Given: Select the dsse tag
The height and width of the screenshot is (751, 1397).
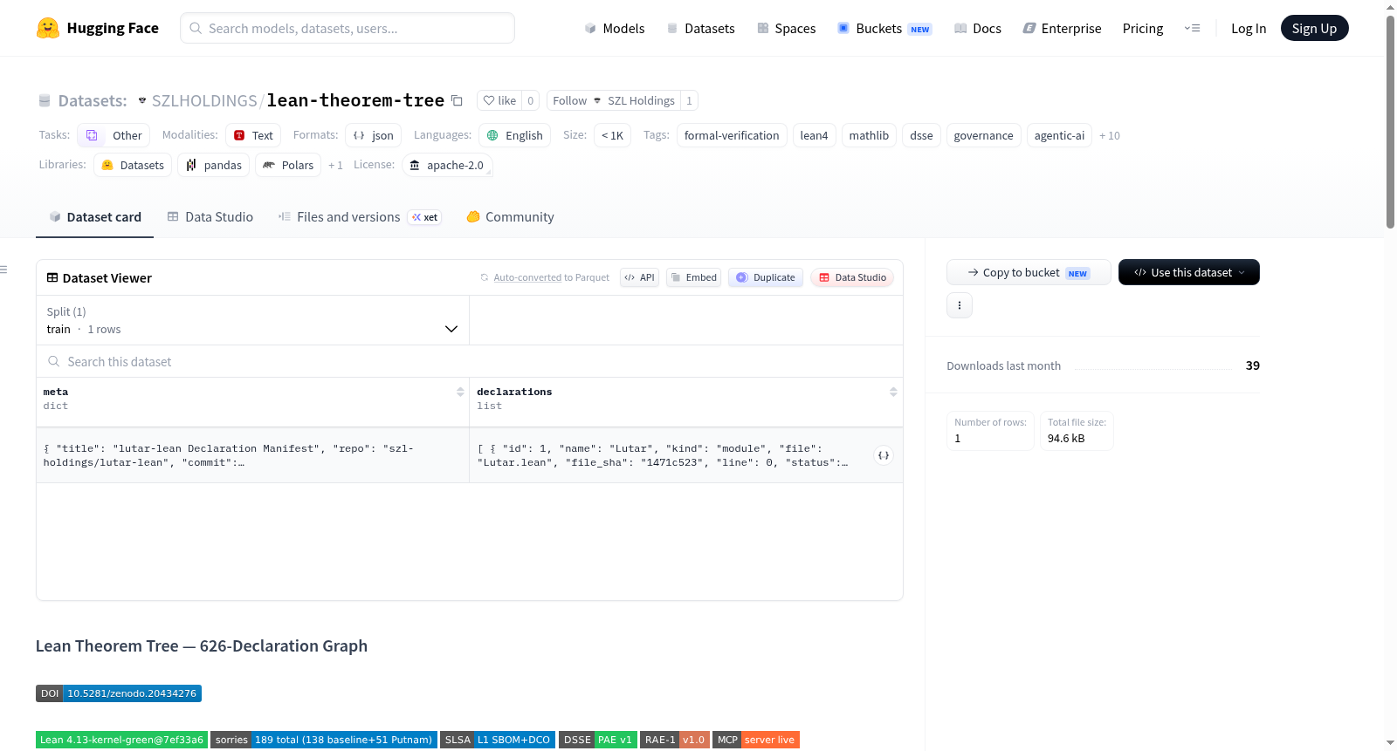Looking at the screenshot, I should [921, 135].
